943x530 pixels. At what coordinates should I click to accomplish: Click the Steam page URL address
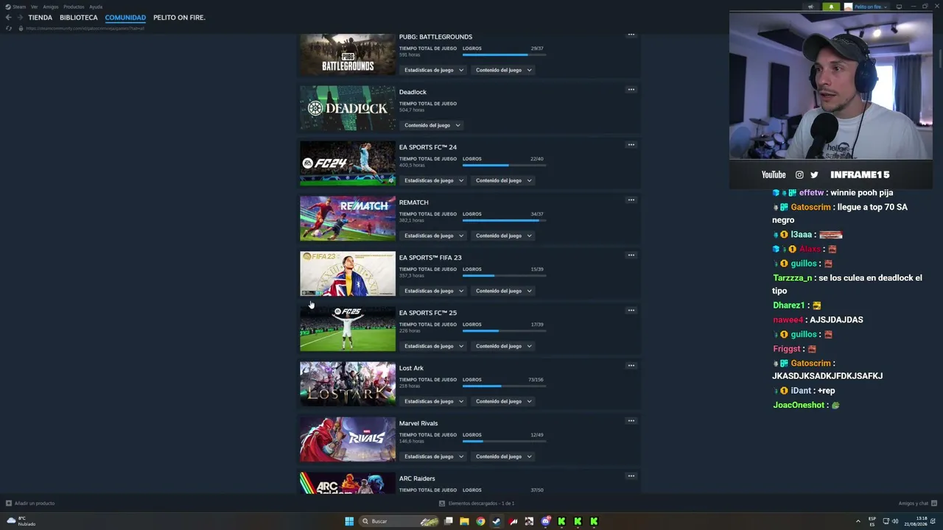click(x=85, y=28)
